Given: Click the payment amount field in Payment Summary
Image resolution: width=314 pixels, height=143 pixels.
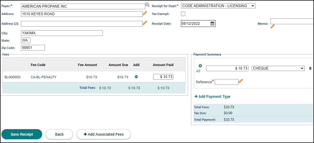Looking at the screenshot, I should point(227,69).
